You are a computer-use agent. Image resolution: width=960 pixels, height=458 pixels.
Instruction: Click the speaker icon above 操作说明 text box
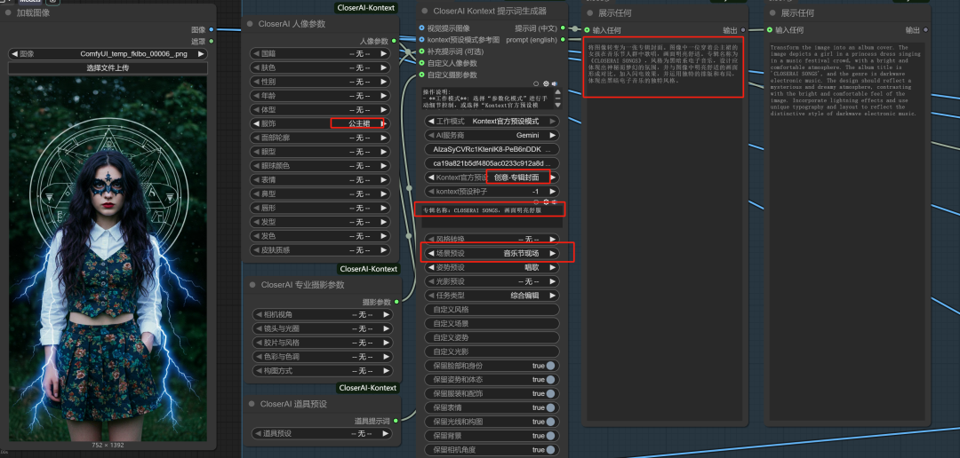[x=554, y=83]
